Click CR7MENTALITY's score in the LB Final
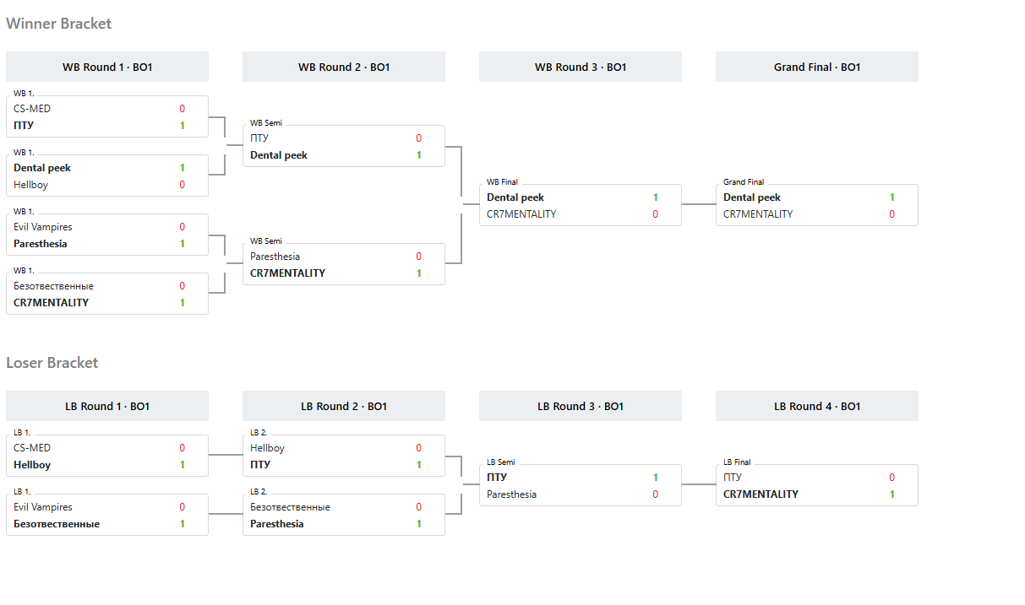1025x605 pixels. click(x=891, y=494)
